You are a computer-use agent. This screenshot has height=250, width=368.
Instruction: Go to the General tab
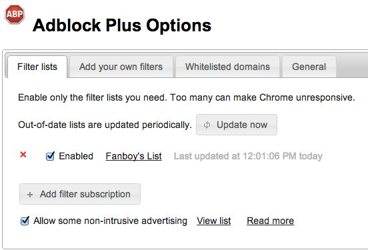point(309,67)
